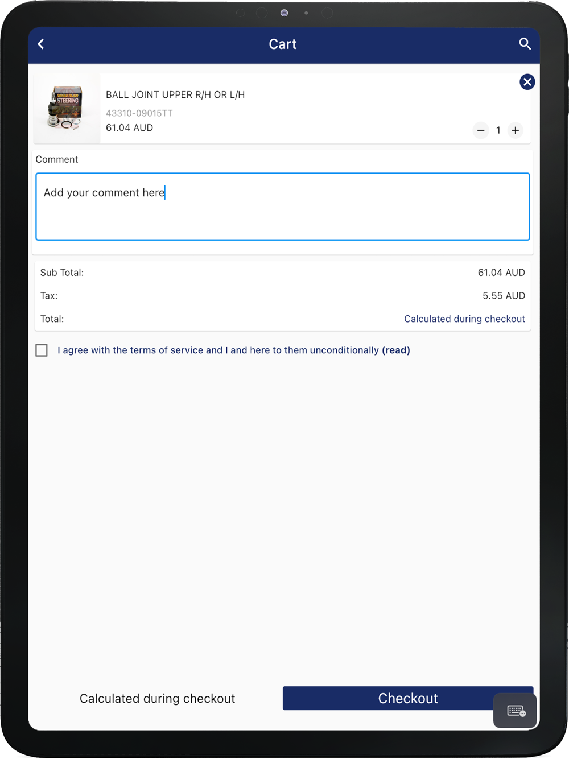Click 'Calculated during checkout' in the Total row

click(464, 319)
